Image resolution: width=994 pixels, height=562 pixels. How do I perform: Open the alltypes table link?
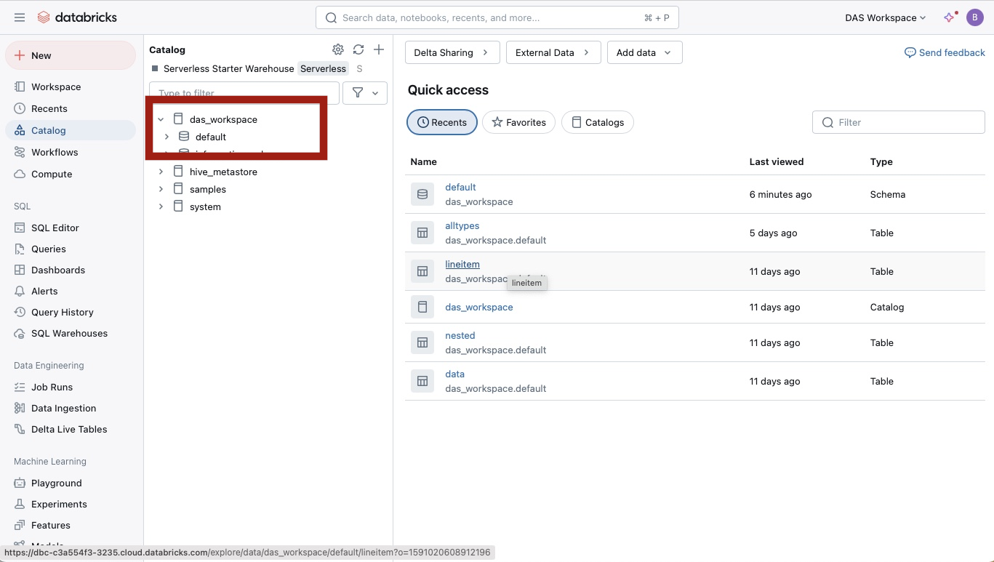462,225
